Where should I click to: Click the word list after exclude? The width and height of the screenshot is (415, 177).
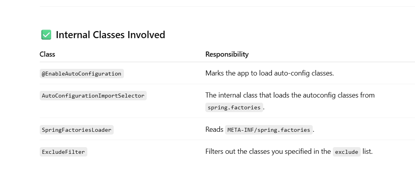pos(368,151)
